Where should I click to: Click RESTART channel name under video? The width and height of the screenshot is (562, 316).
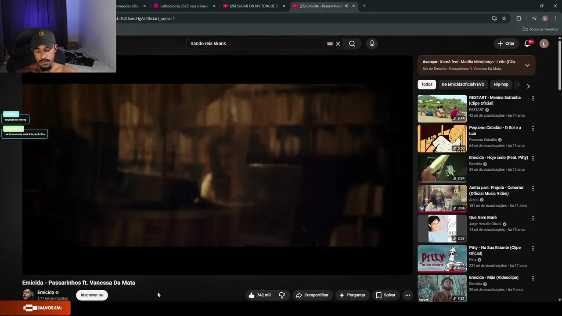(476, 110)
